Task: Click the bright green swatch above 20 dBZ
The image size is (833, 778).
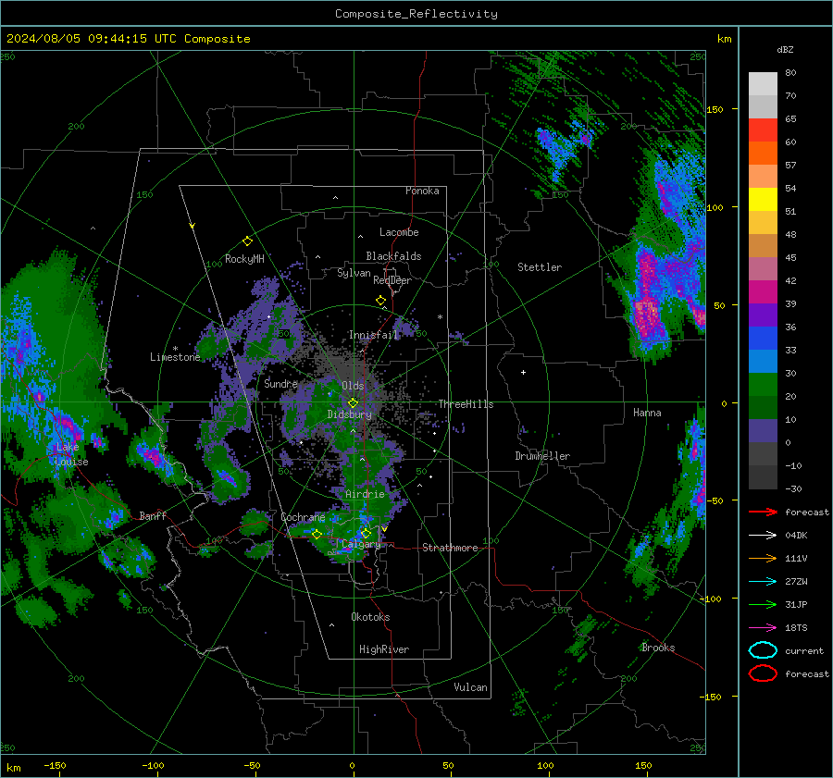Action: [x=763, y=385]
